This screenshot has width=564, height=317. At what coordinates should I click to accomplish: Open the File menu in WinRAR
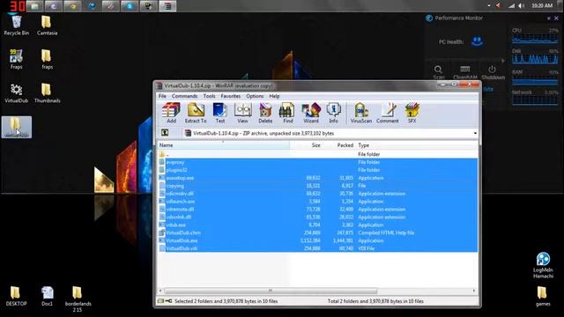[x=162, y=96]
